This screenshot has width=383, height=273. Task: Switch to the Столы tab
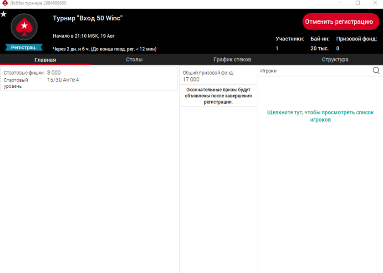point(134,60)
